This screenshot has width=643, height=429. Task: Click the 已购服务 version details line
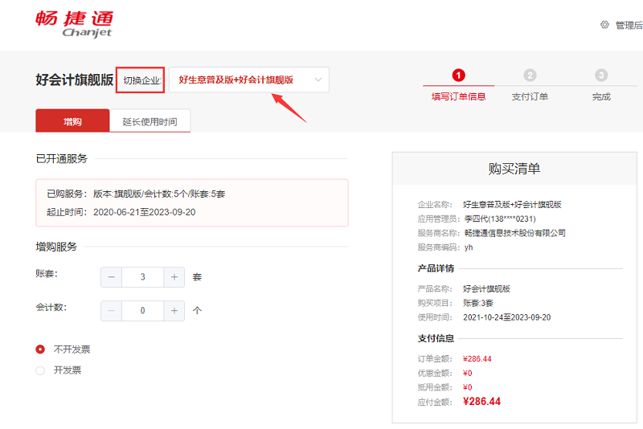(x=136, y=194)
